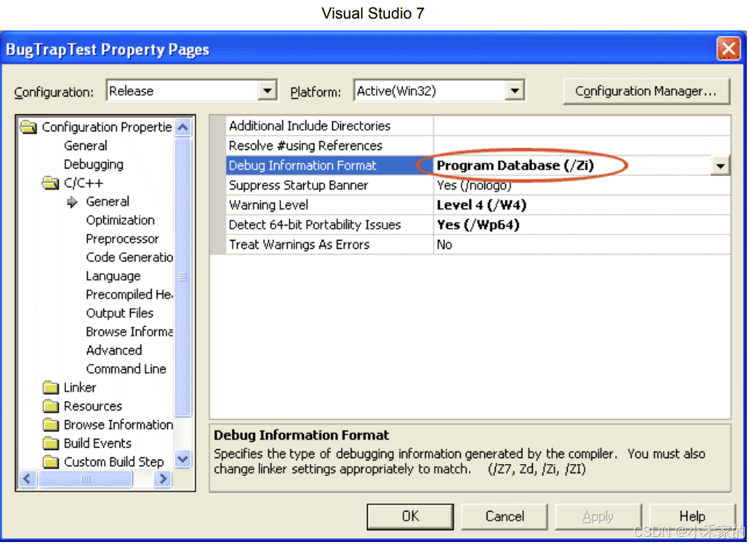Click the Custom Build Step folder icon
Screen dimensions: 749x545
[x=51, y=462]
